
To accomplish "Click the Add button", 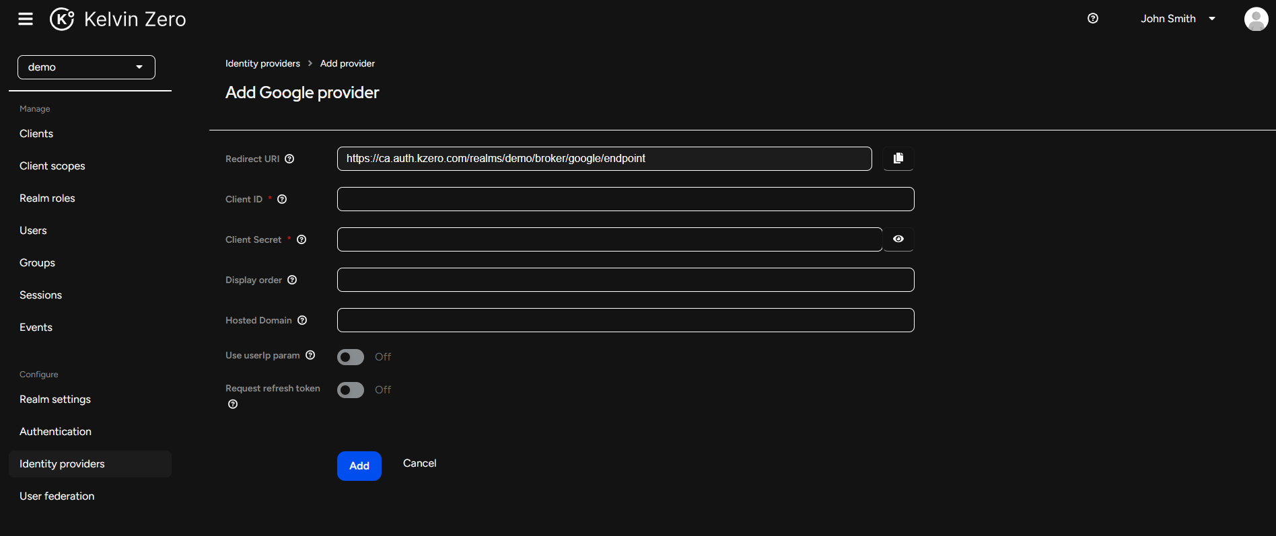I will (x=359, y=466).
